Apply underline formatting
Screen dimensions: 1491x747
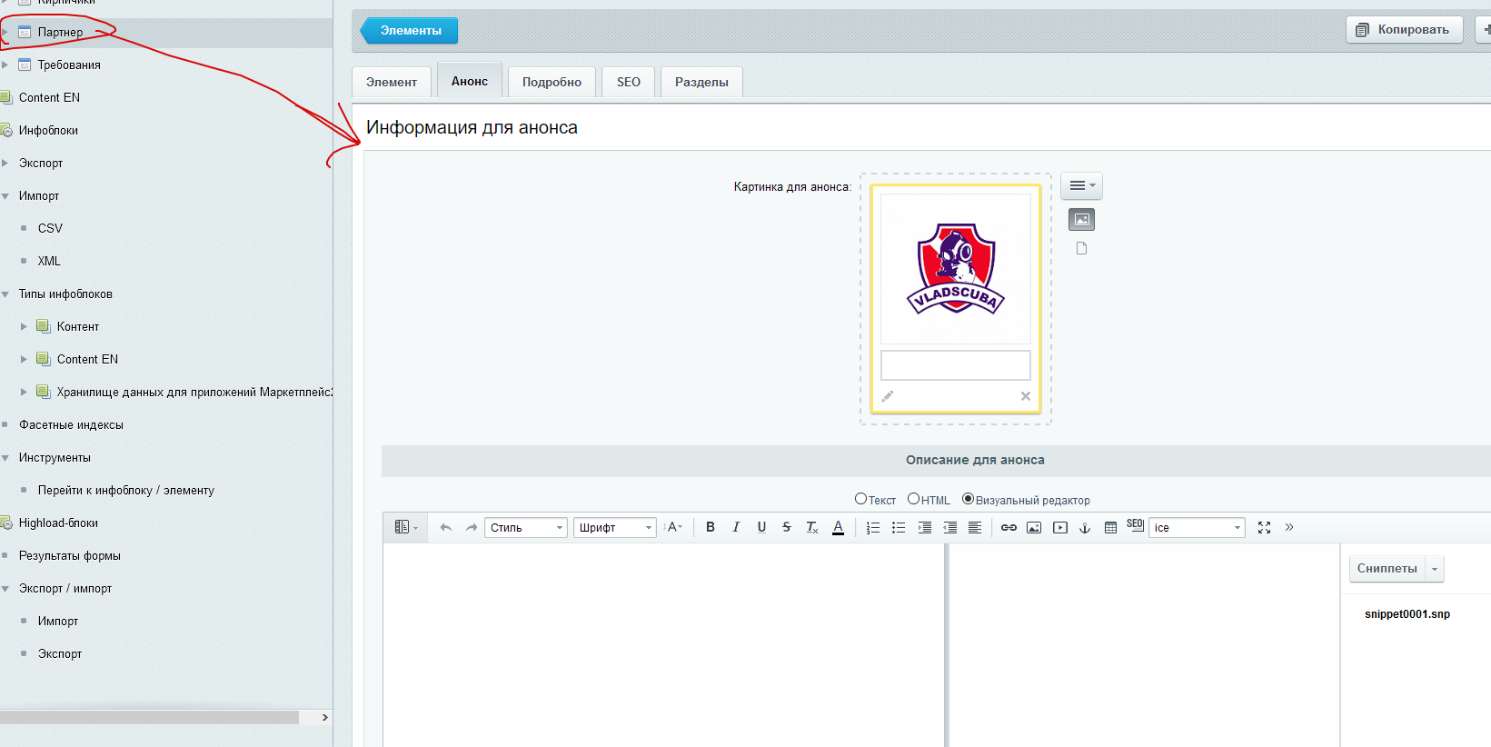point(761,527)
